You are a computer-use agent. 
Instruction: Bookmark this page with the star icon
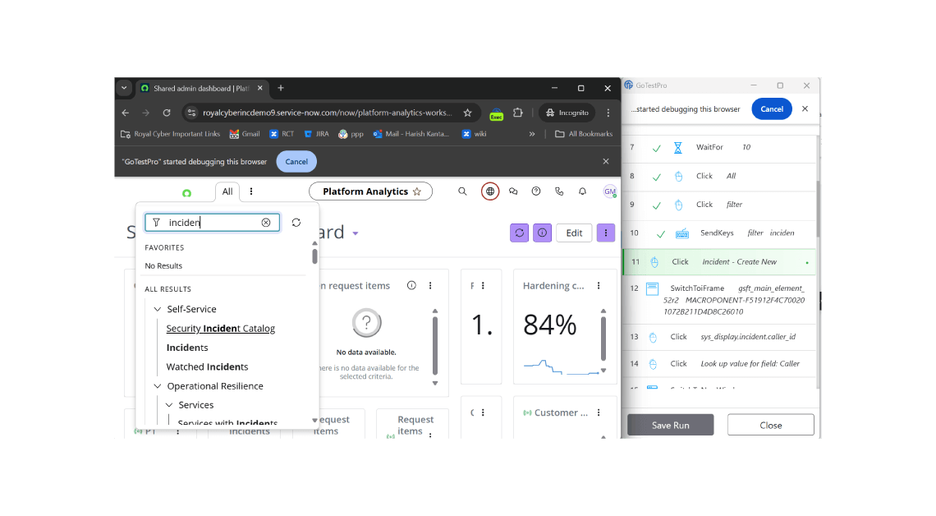pos(467,113)
